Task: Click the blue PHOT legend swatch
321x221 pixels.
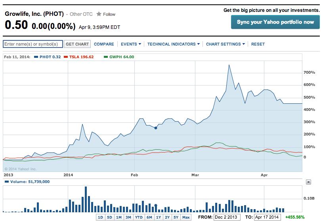Action: click(x=36, y=57)
